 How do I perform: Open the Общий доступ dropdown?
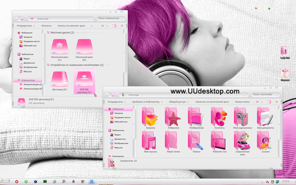[179, 102]
